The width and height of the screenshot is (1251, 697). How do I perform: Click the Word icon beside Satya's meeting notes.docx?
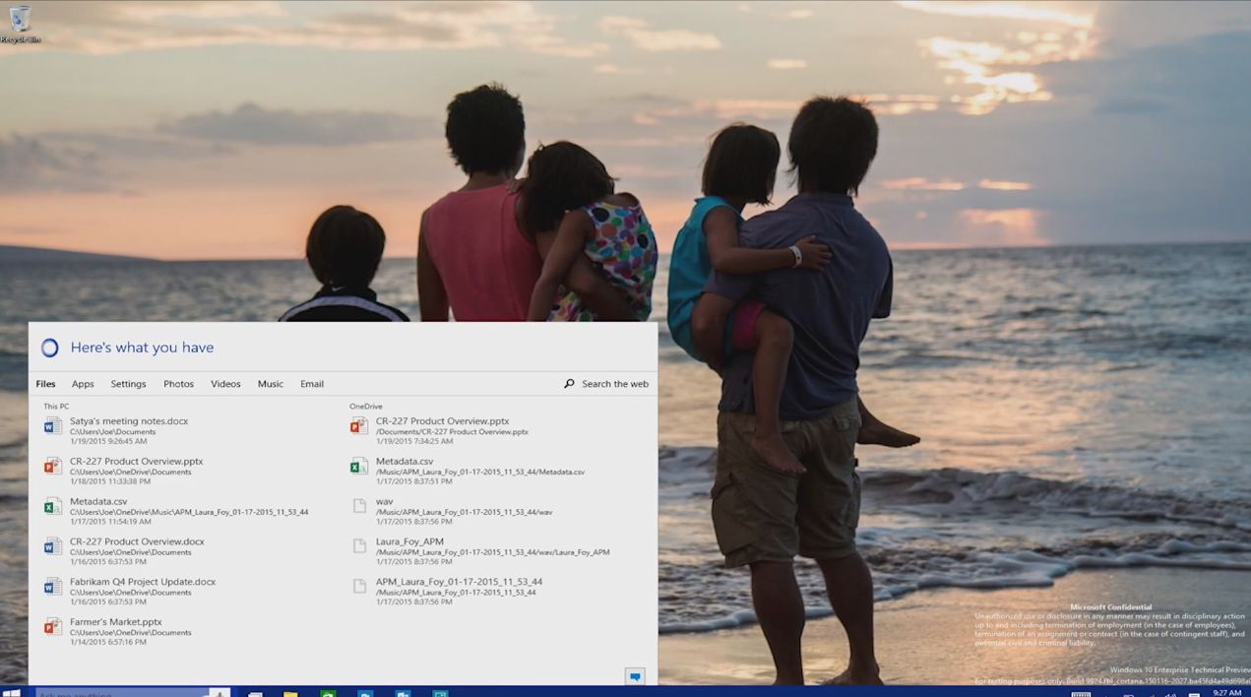pyautogui.click(x=52, y=424)
